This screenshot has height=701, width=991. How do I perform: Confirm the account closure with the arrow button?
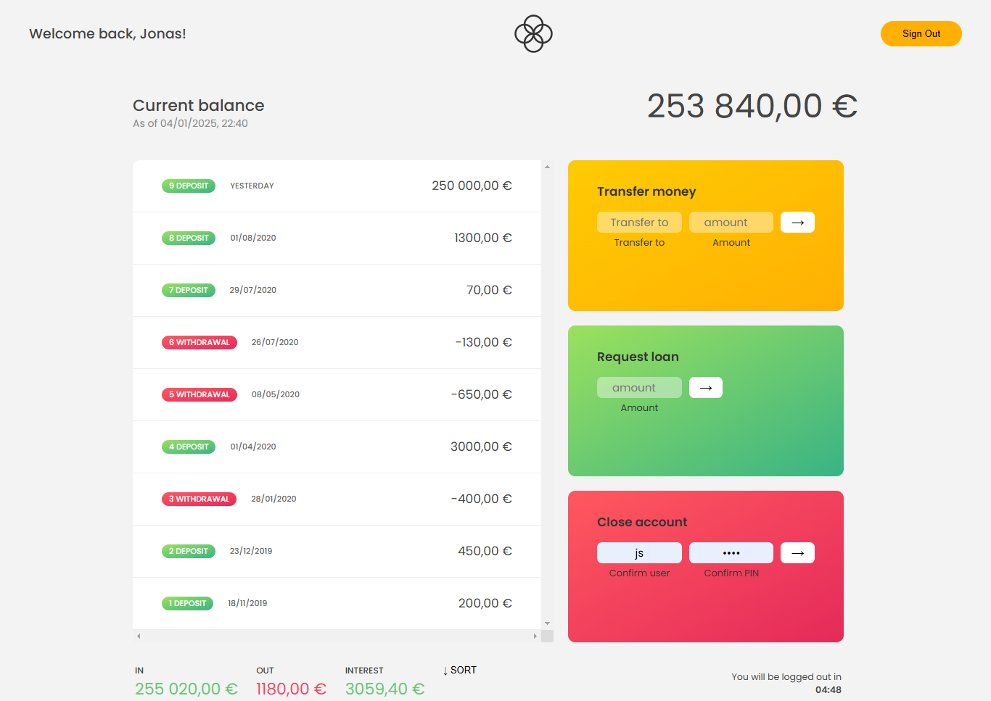[x=797, y=553]
